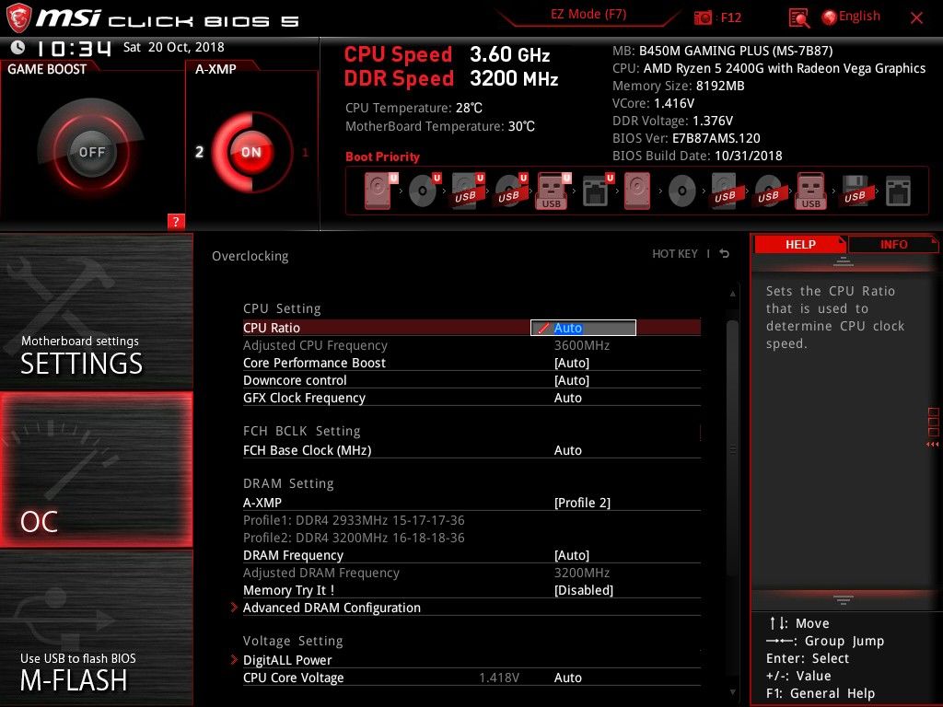Open the OC overclocking section
This screenshot has width=943, height=707.
[x=96, y=470]
